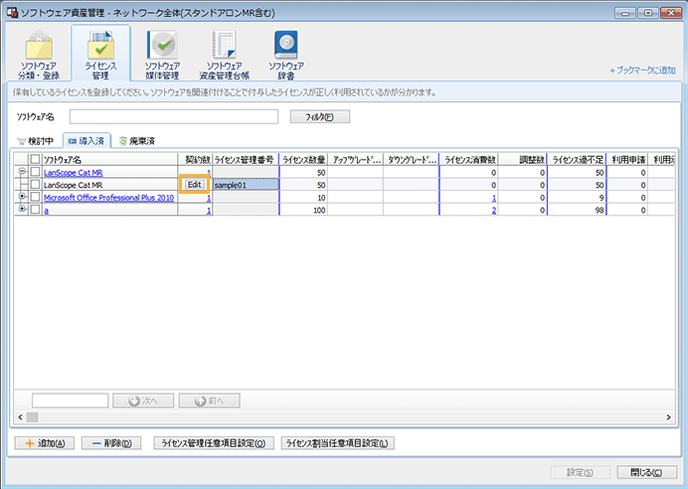Add page via ブックマークに追加 link
This screenshot has height=489, width=688.
click(x=643, y=71)
